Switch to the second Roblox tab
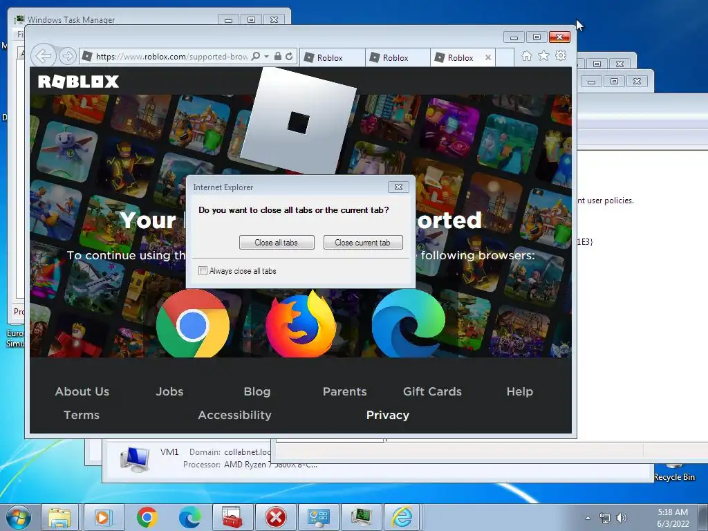This screenshot has height=531, width=708. click(x=398, y=58)
